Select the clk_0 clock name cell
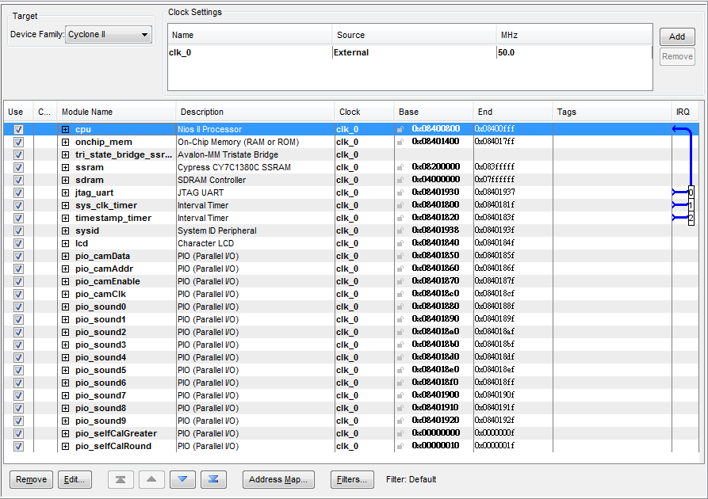 coord(250,52)
